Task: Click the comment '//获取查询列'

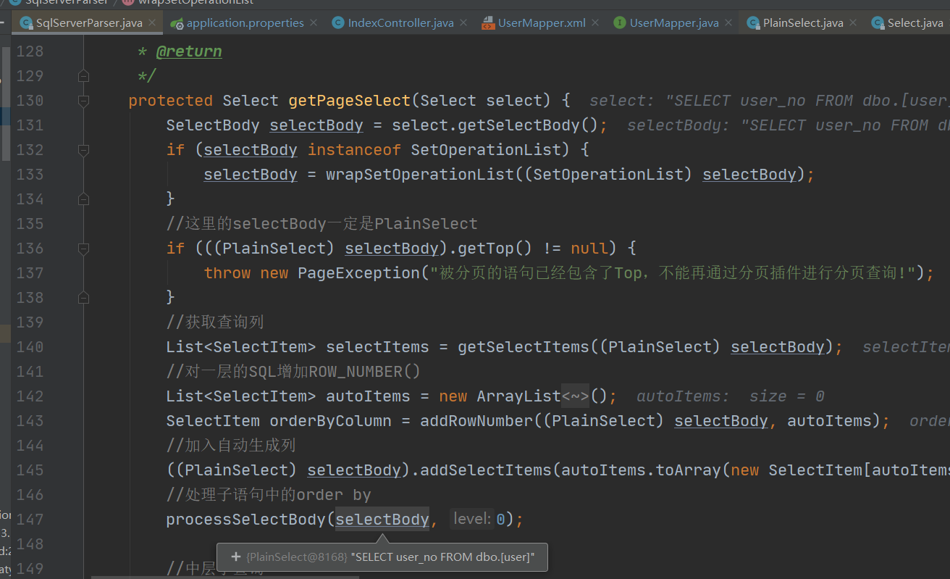Action: click(215, 322)
